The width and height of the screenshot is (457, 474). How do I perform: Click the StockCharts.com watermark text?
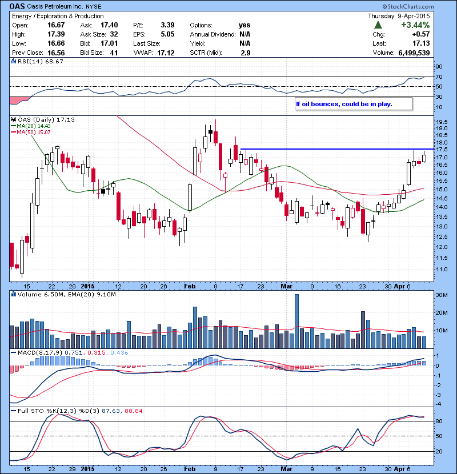[x=408, y=6]
